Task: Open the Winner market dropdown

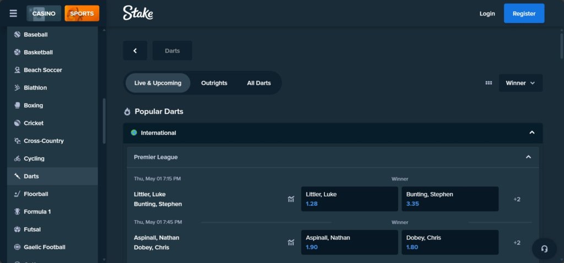Action: click(520, 83)
